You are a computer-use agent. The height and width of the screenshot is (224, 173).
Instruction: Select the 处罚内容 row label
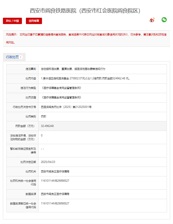31,79
